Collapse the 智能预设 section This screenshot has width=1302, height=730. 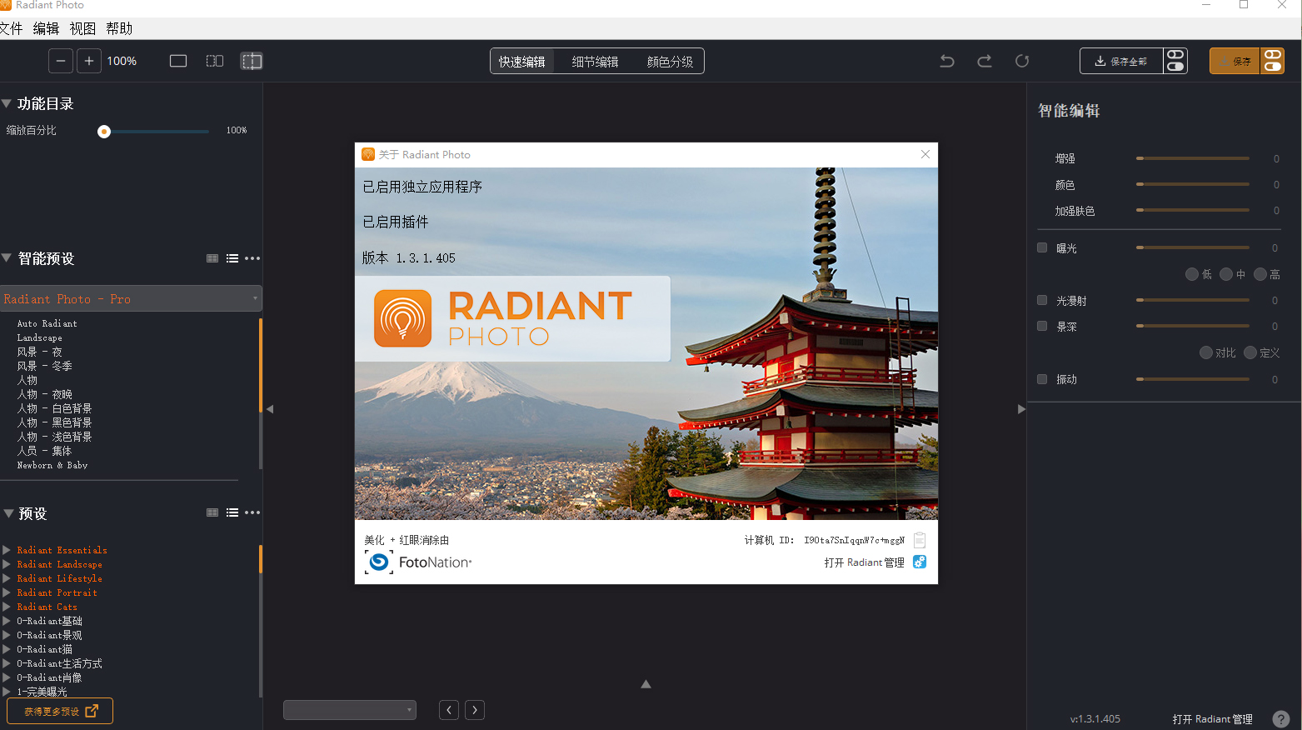(7, 258)
